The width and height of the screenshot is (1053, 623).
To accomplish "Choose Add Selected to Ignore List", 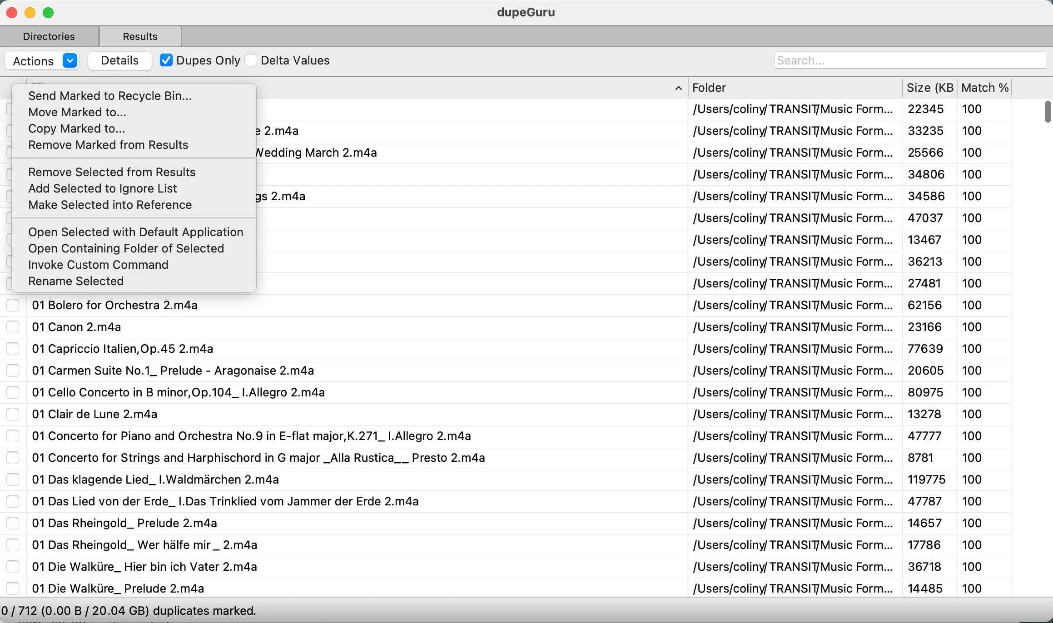I will point(103,188).
